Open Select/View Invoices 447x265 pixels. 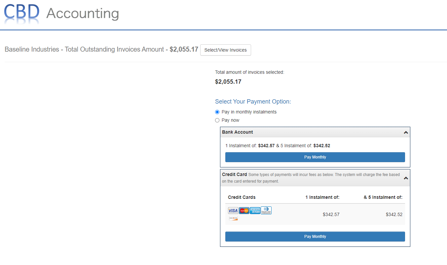(x=225, y=50)
